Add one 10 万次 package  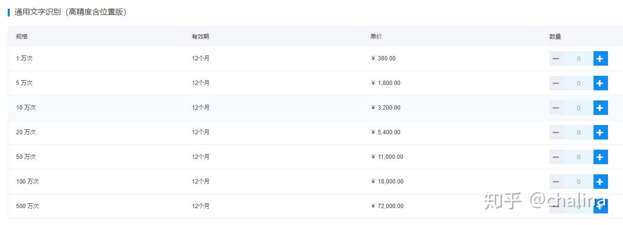click(x=600, y=108)
